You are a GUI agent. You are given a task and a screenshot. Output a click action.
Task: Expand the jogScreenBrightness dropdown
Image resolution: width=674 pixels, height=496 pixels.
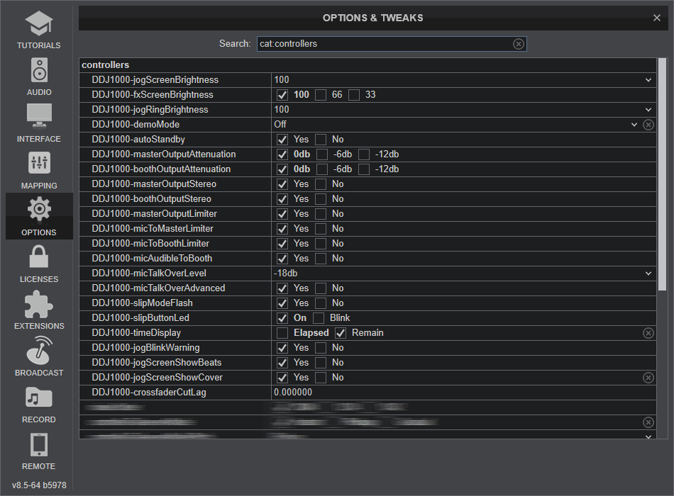tap(648, 80)
